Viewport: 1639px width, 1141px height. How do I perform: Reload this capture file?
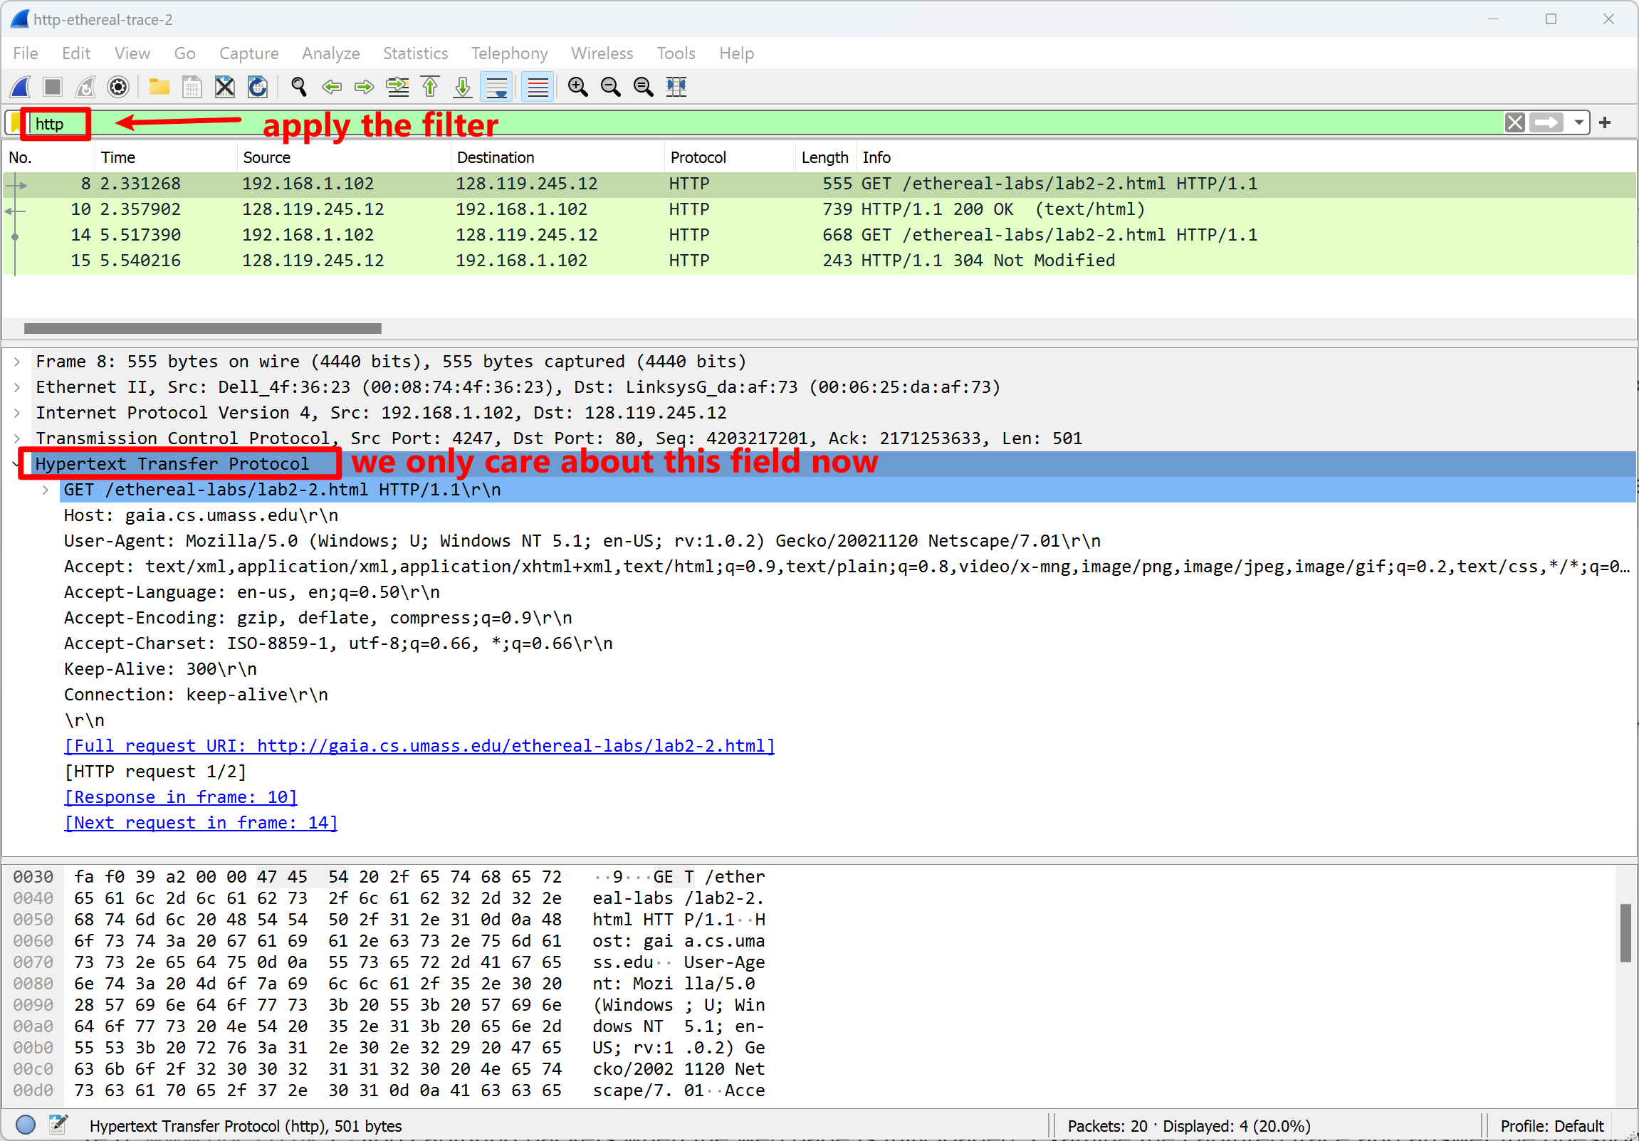pyautogui.click(x=256, y=86)
